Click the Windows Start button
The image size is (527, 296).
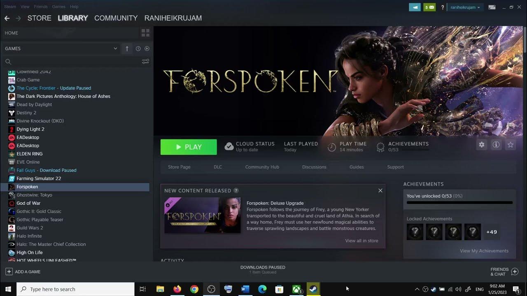[x=8, y=289]
